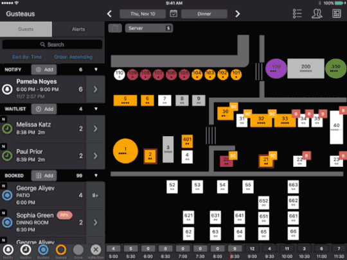The width and height of the screenshot is (347, 260).
Task: Go to next day arrow
Action: pyautogui.click(x=238, y=14)
